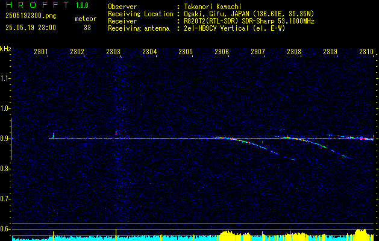379x241 pixels.
Task: Click the date 25.05.19 23:00
Action: pyautogui.click(x=31, y=28)
